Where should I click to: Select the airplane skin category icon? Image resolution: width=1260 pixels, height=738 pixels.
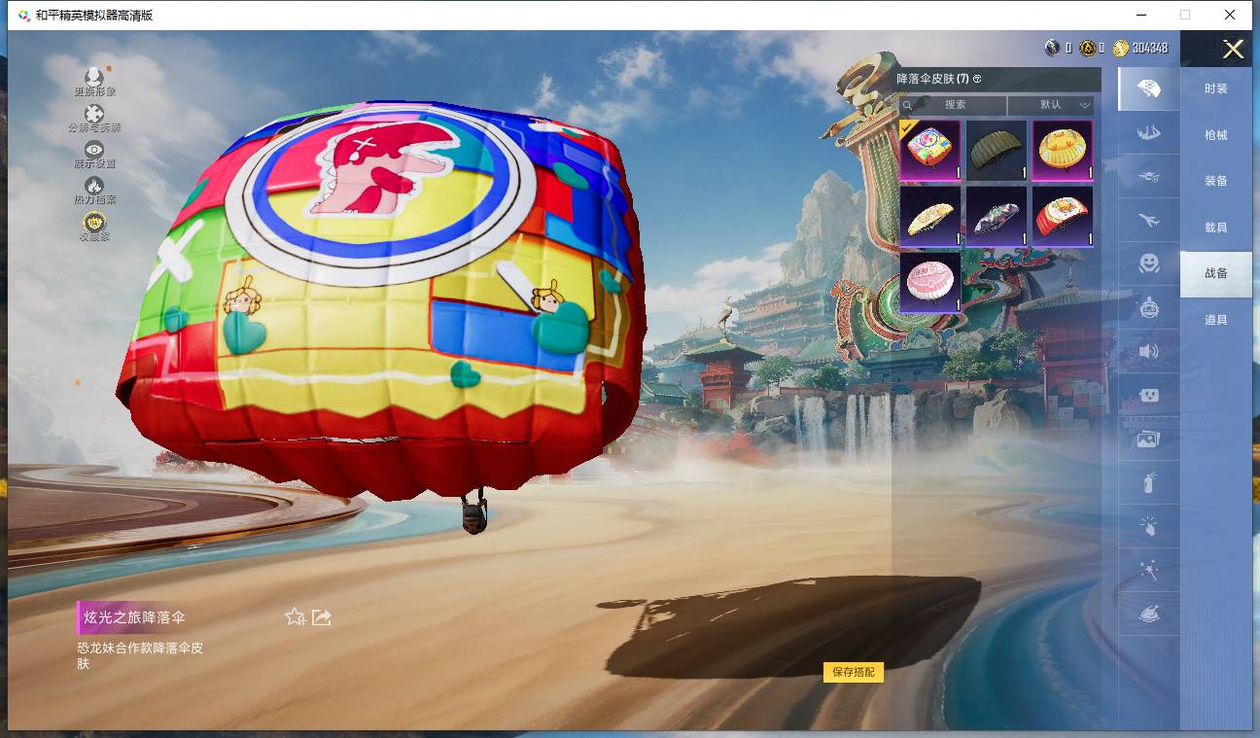1149,221
